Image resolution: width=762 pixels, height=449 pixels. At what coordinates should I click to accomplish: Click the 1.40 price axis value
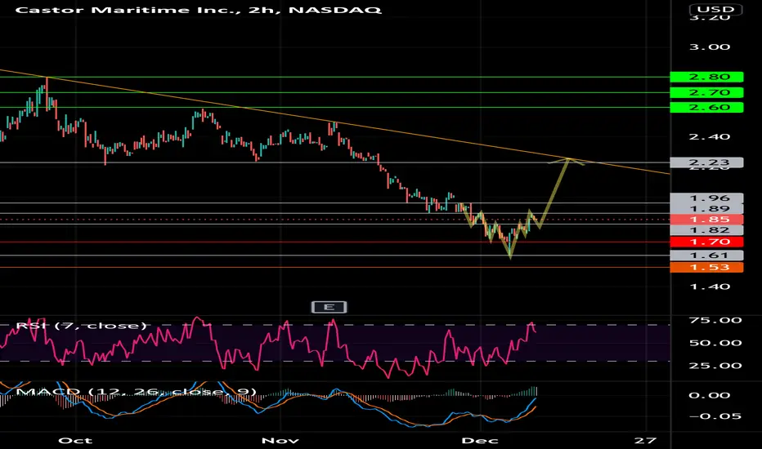pyautogui.click(x=710, y=287)
